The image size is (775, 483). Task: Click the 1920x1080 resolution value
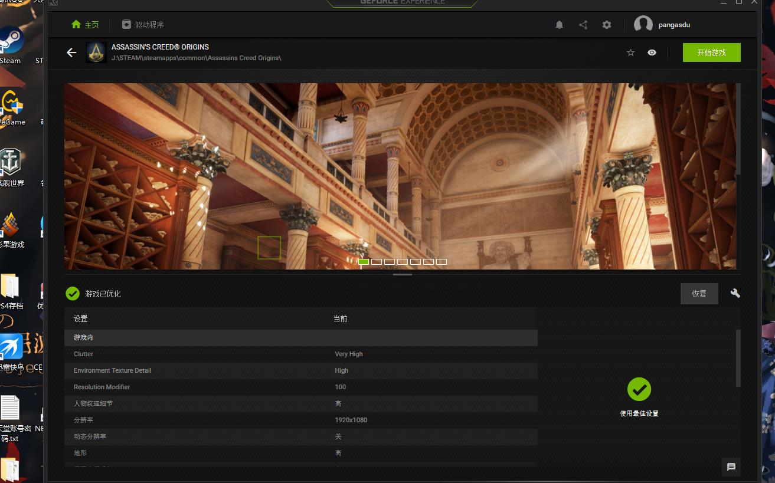[x=351, y=420]
